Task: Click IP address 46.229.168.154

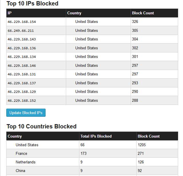Action: (22, 22)
